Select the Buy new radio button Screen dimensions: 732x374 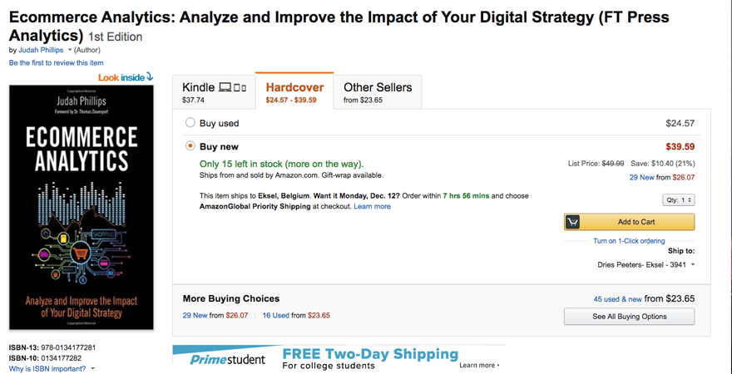[x=190, y=146]
